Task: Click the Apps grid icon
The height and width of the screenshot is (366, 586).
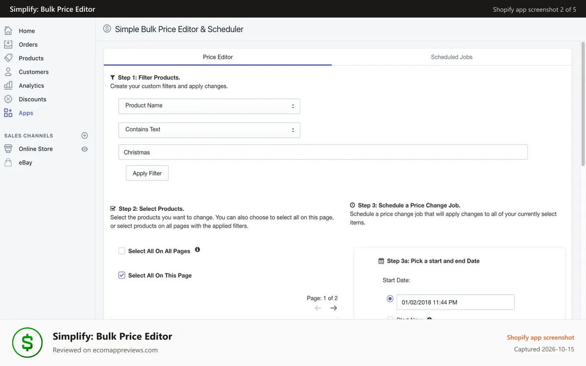Action: click(8, 113)
